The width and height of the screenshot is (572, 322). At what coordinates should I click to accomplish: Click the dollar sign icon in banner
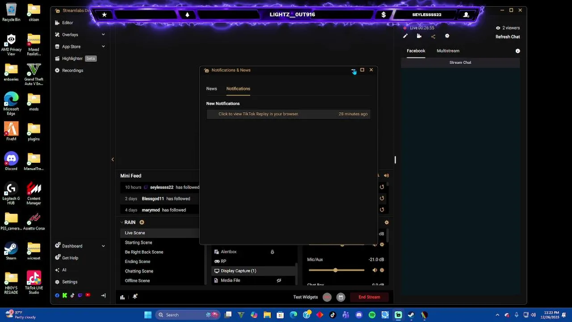[383, 15]
